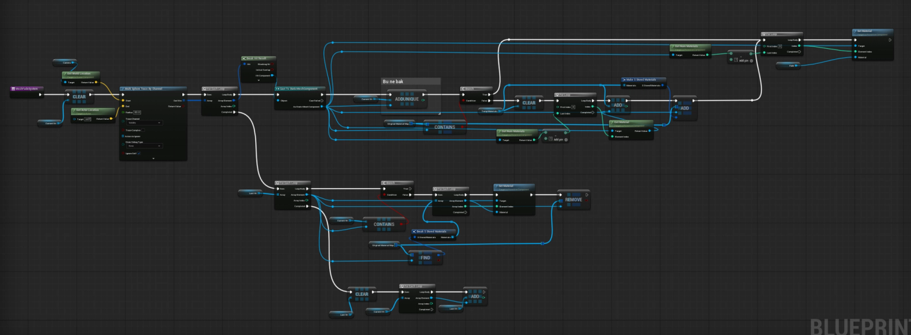
Task: Click the Last Hit variable feeding the For Each Loop
Action: [x=251, y=193]
